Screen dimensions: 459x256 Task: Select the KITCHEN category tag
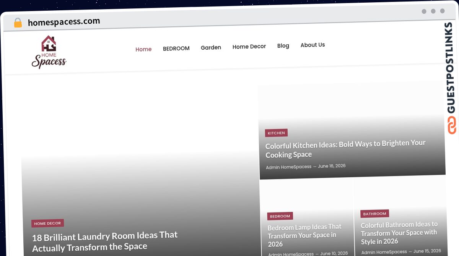(x=276, y=133)
